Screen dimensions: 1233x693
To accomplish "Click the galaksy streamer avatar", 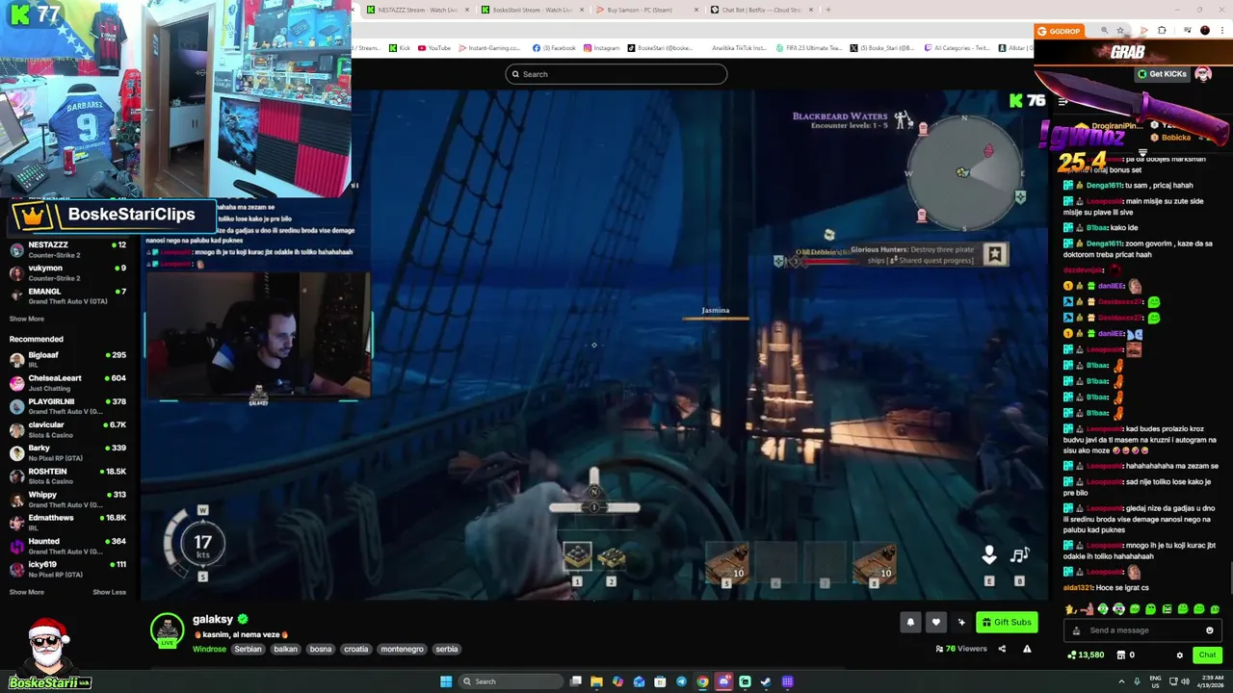I will point(167,629).
